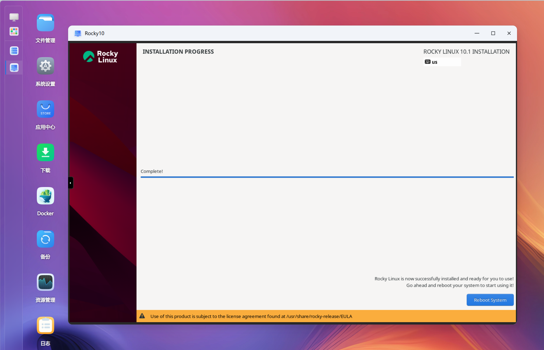Select the server list icon in sidebar

point(14,51)
